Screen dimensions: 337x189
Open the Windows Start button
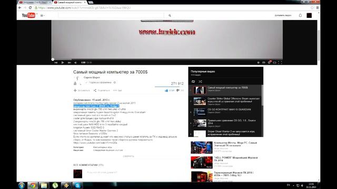click(22, 185)
